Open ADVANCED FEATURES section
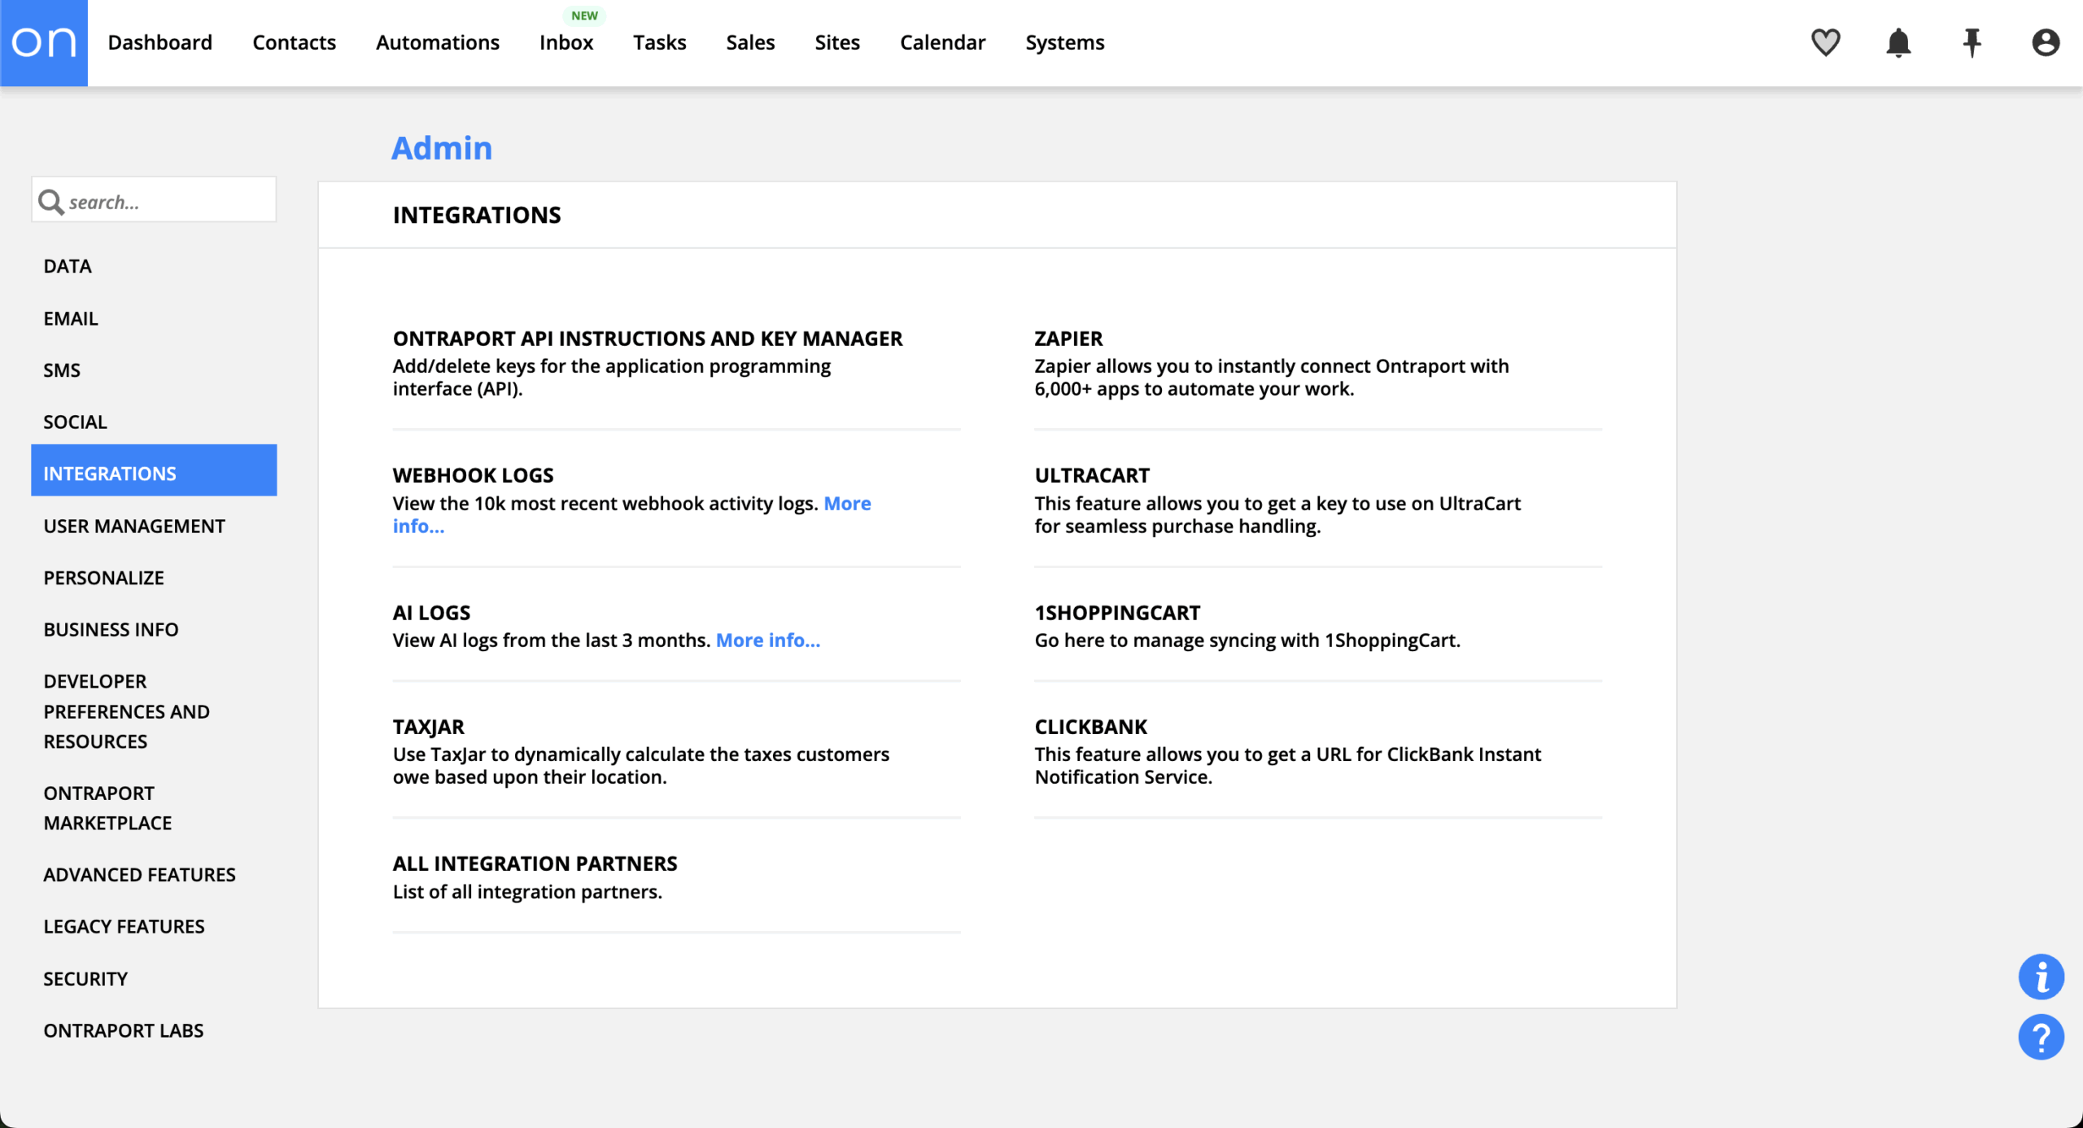The height and width of the screenshot is (1128, 2083). click(x=139, y=875)
